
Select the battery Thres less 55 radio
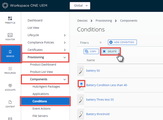click(x=81, y=98)
